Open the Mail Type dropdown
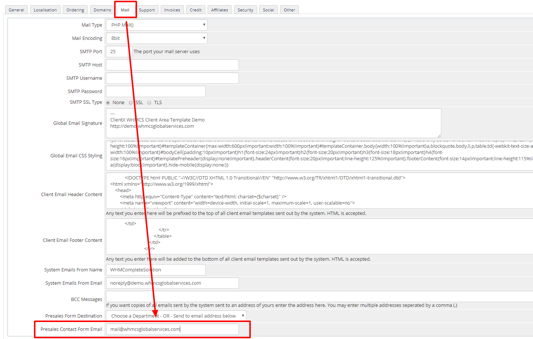 (157, 25)
